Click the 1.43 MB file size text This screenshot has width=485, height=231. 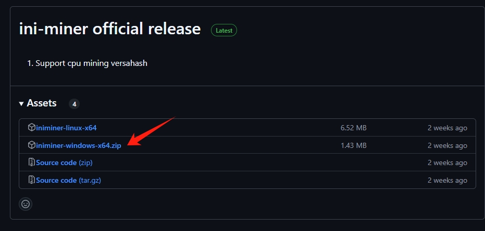354,145
